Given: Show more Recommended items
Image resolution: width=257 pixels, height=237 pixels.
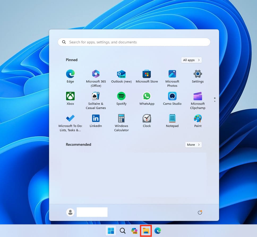Looking at the screenshot, I should (193, 145).
